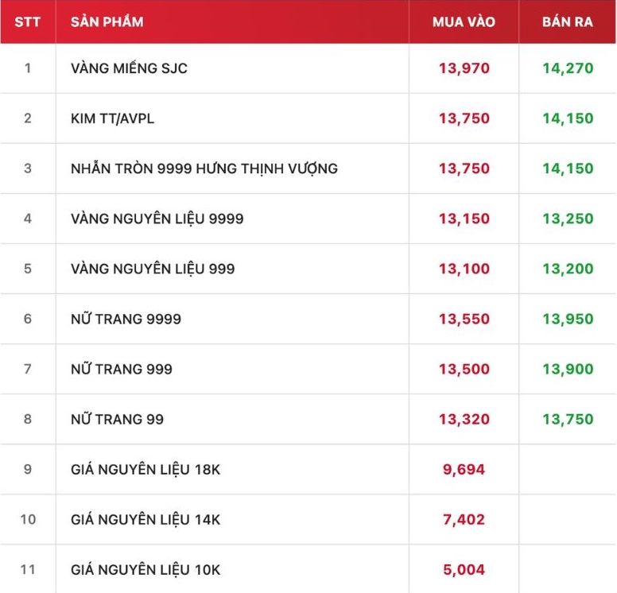Click row number 10 in STT column

pyautogui.click(x=28, y=519)
